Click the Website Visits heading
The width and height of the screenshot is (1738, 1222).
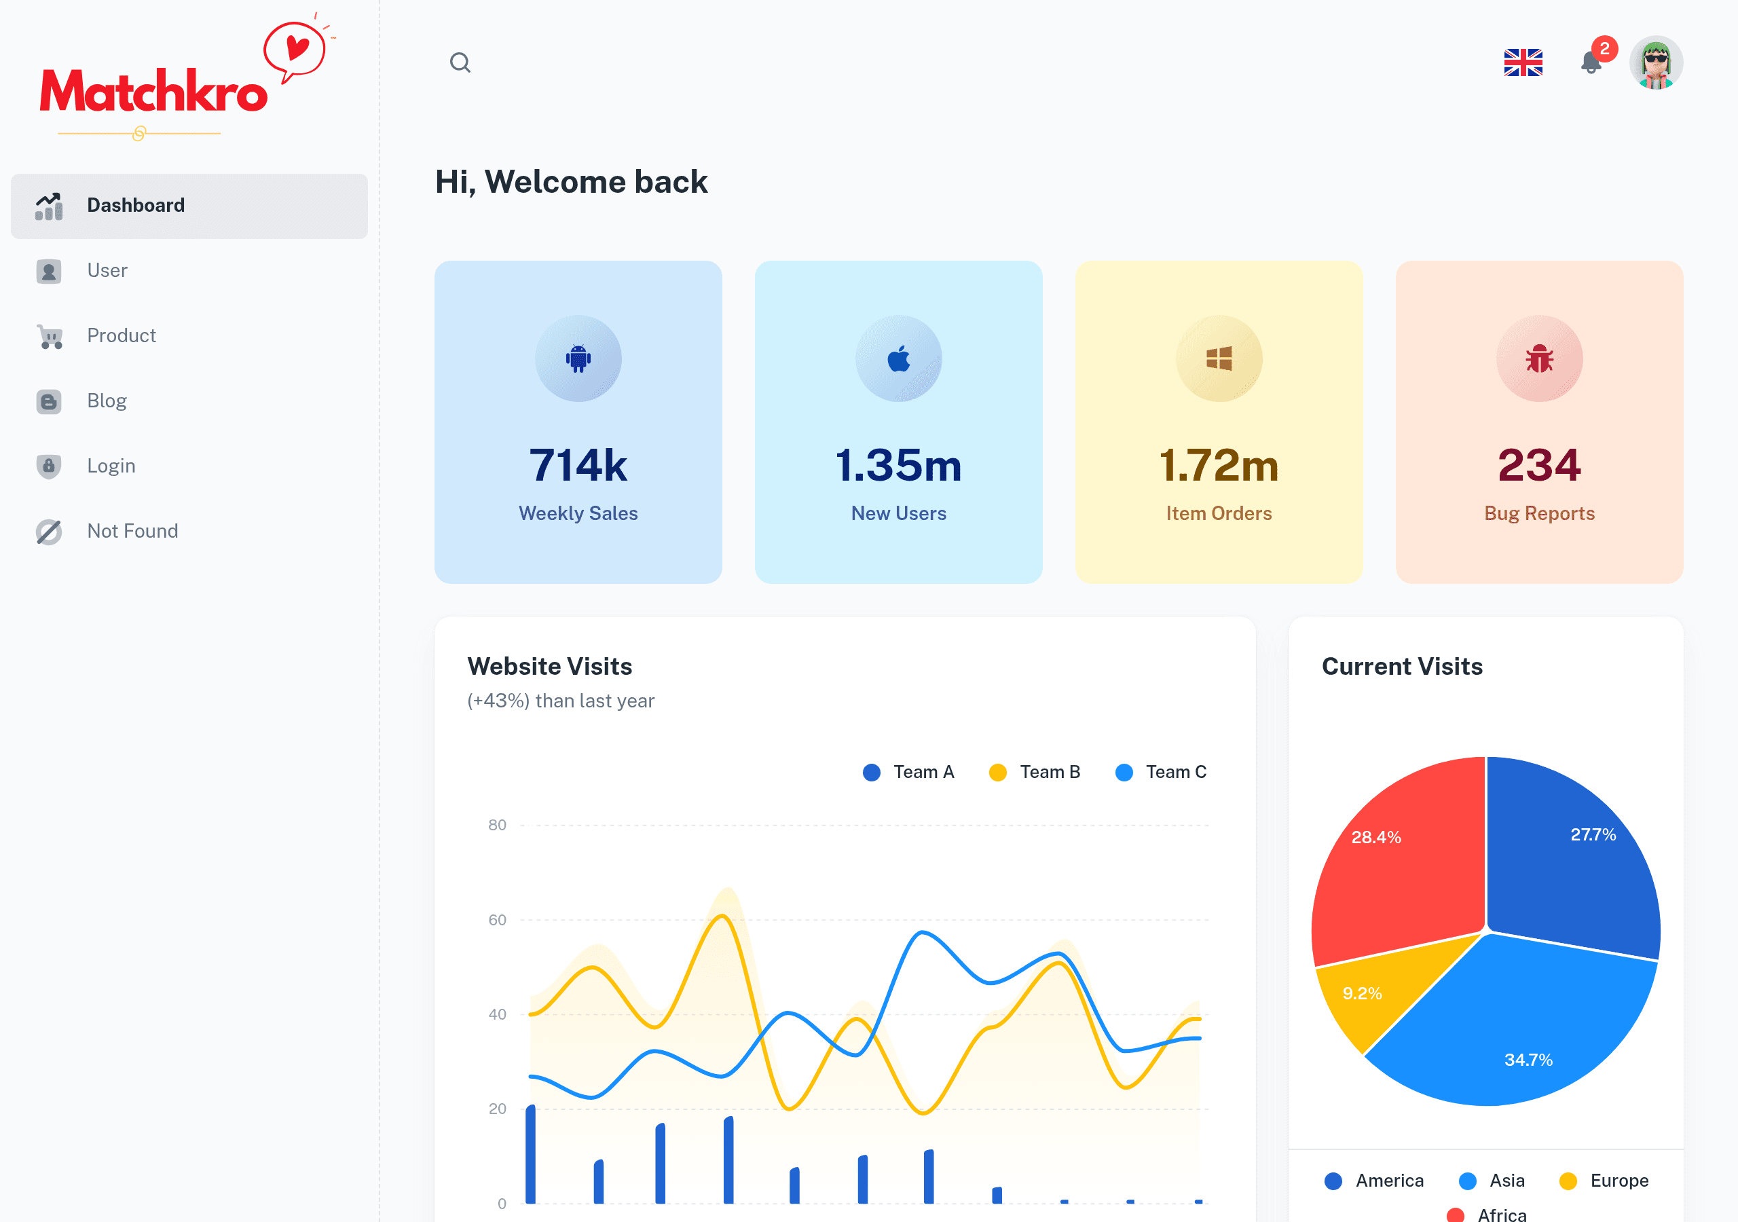pos(549,666)
